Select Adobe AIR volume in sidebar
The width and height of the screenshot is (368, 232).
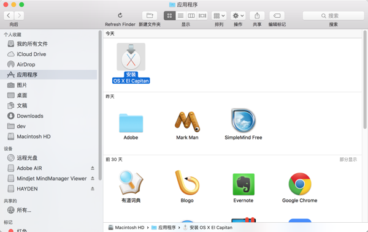[x=29, y=168]
